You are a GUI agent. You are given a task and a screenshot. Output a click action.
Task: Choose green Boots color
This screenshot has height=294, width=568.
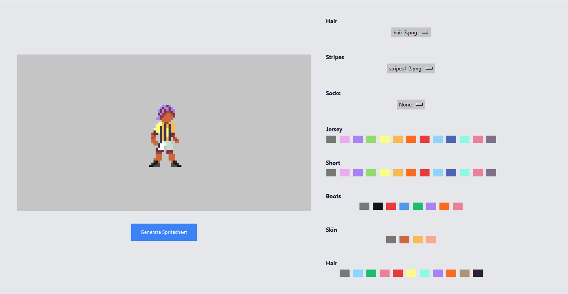[418, 206]
